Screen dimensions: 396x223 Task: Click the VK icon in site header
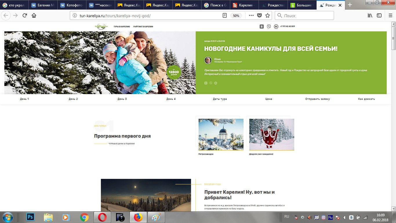261,26
